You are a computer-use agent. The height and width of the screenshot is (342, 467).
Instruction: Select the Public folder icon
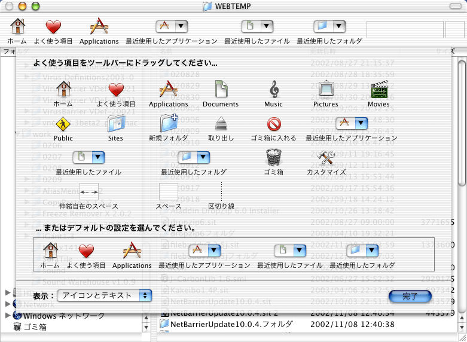click(63, 124)
